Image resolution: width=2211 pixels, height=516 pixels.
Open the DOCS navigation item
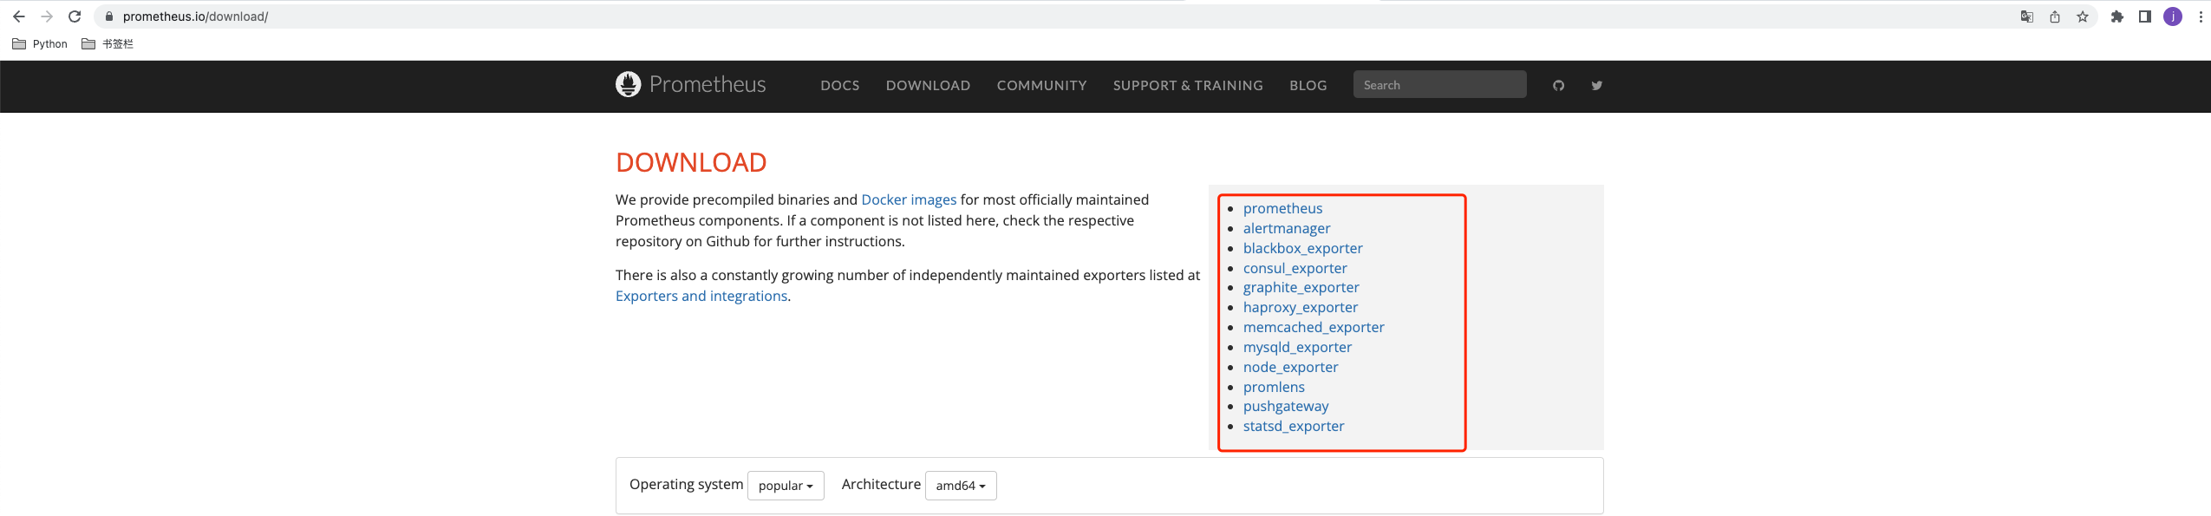840,85
